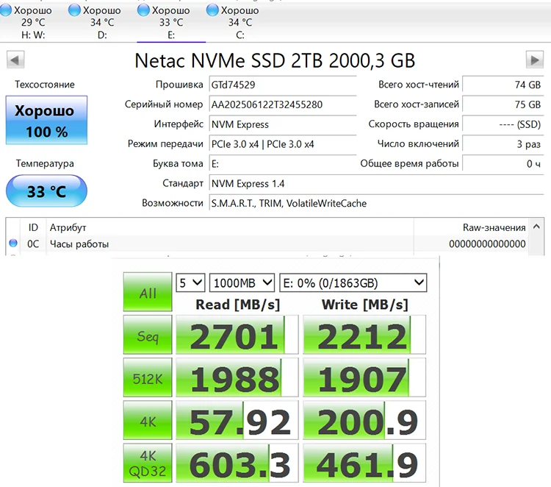Click the blue status orb above D:

pyautogui.click(x=74, y=10)
